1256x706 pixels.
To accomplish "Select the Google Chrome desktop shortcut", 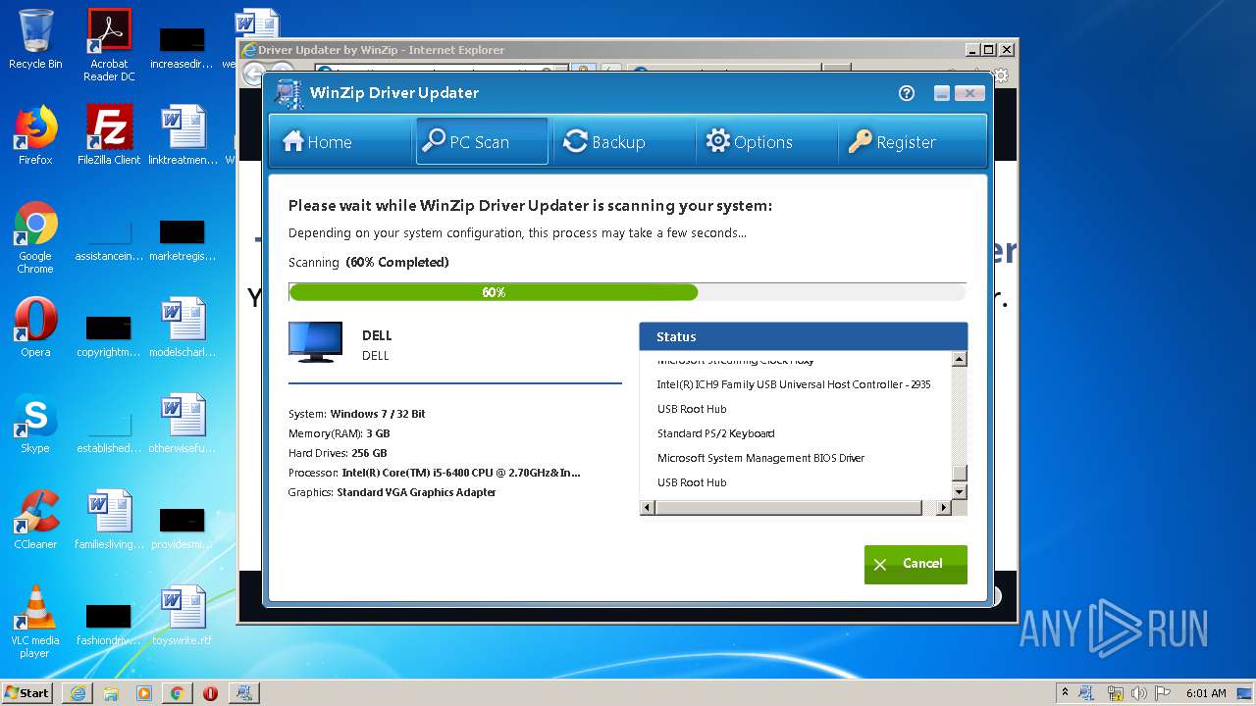I will coord(35,238).
